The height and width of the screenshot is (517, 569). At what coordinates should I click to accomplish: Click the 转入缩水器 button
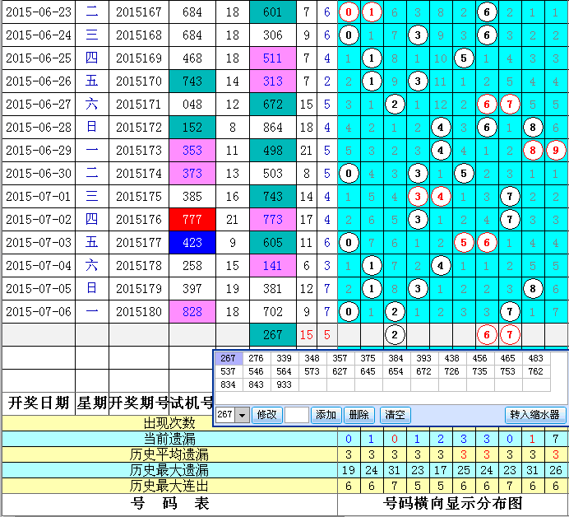[535, 415]
